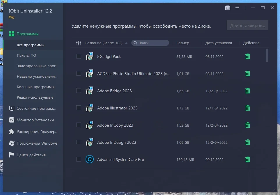Click the Adobe InDesign 2023 name
280x195 pixels.
click(x=117, y=142)
